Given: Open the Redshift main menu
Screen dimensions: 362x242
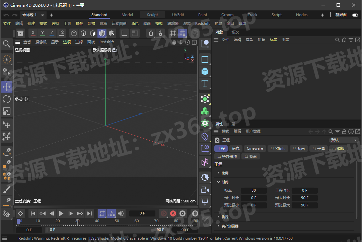Looking at the screenshot, I should pyautogui.click(x=202, y=23).
